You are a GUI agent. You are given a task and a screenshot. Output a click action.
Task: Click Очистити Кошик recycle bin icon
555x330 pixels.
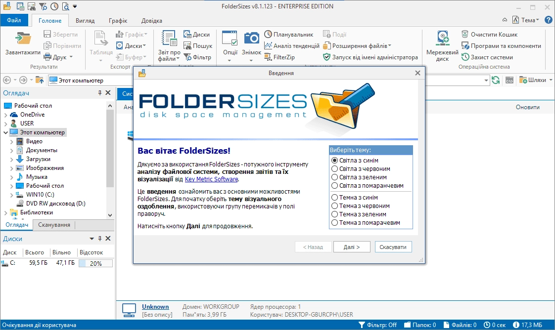click(x=465, y=34)
